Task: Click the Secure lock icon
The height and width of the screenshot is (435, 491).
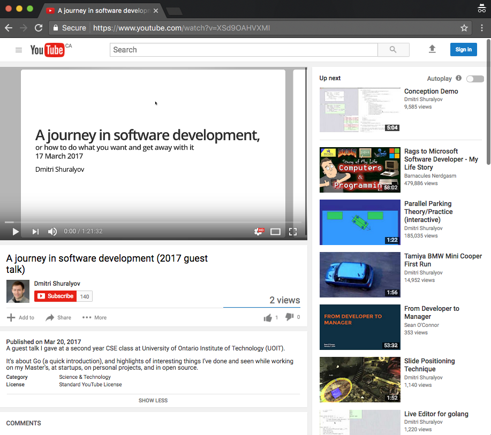Action: coord(56,28)
